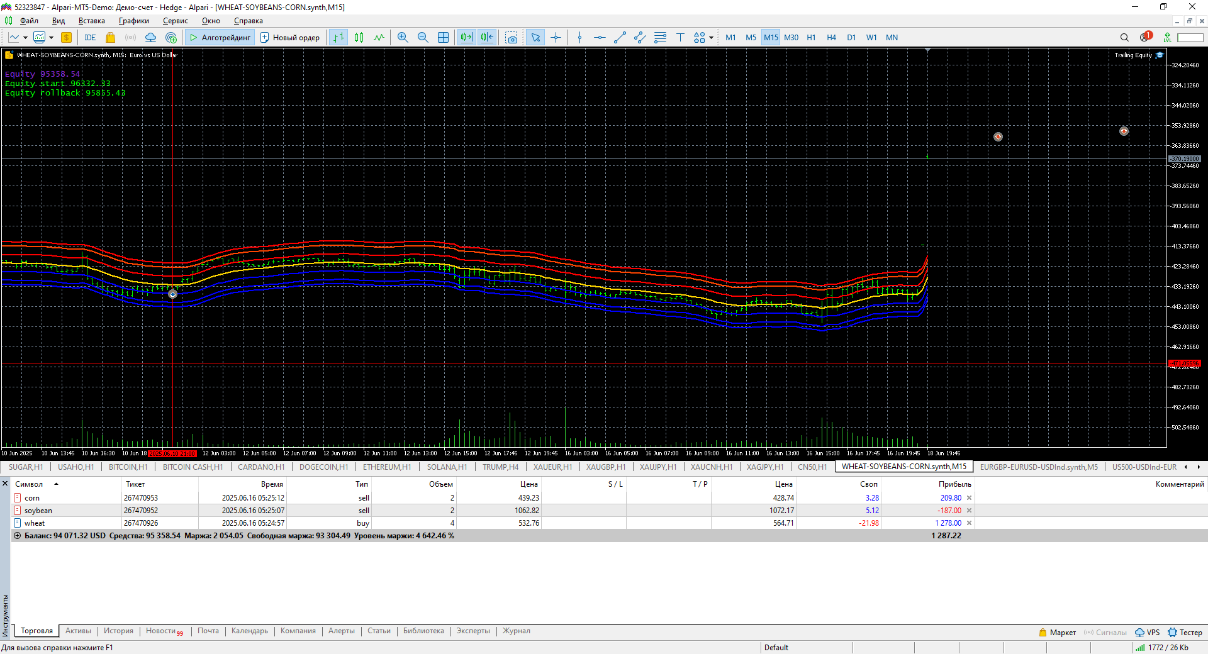
Task: Zoom in on the chart
Action: point(403,38)
